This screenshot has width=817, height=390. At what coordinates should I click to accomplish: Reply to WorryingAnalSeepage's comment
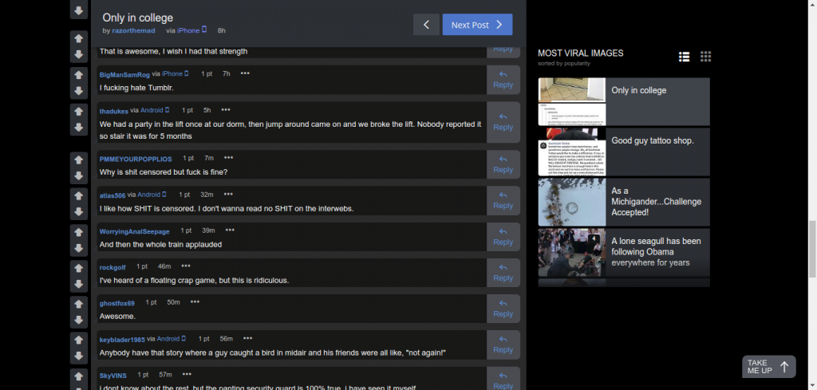coord(503,237)
